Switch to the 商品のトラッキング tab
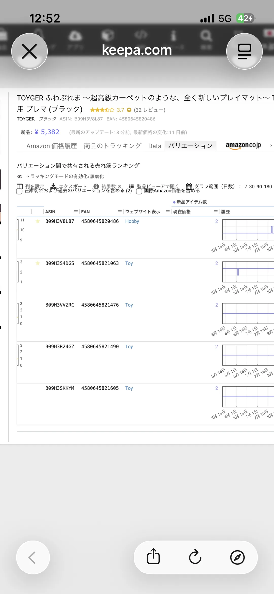 pyautogui.click(x=112, y=146)
